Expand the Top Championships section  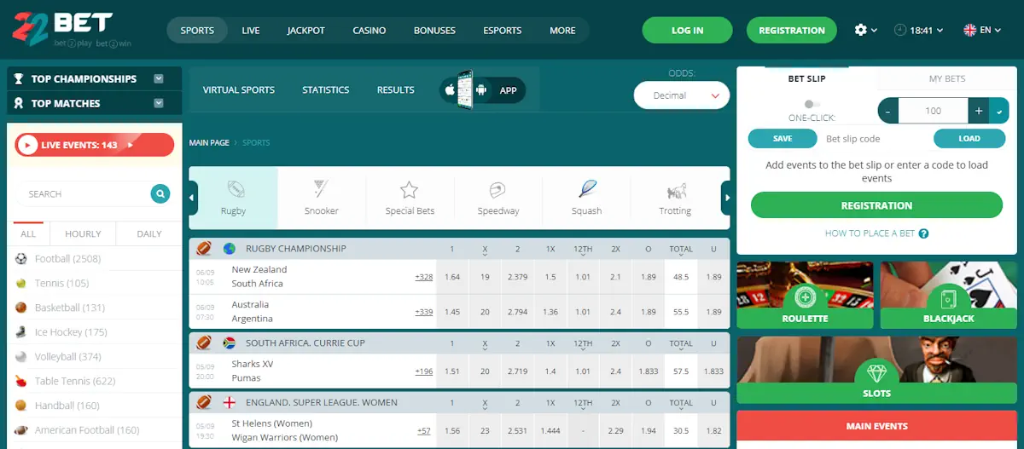(x=159, y=78)
